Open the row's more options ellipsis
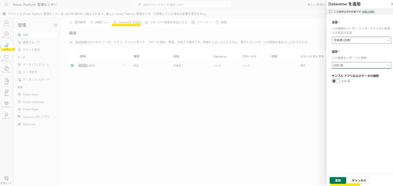Screen dimensions: 393x186 coord(124,65)
